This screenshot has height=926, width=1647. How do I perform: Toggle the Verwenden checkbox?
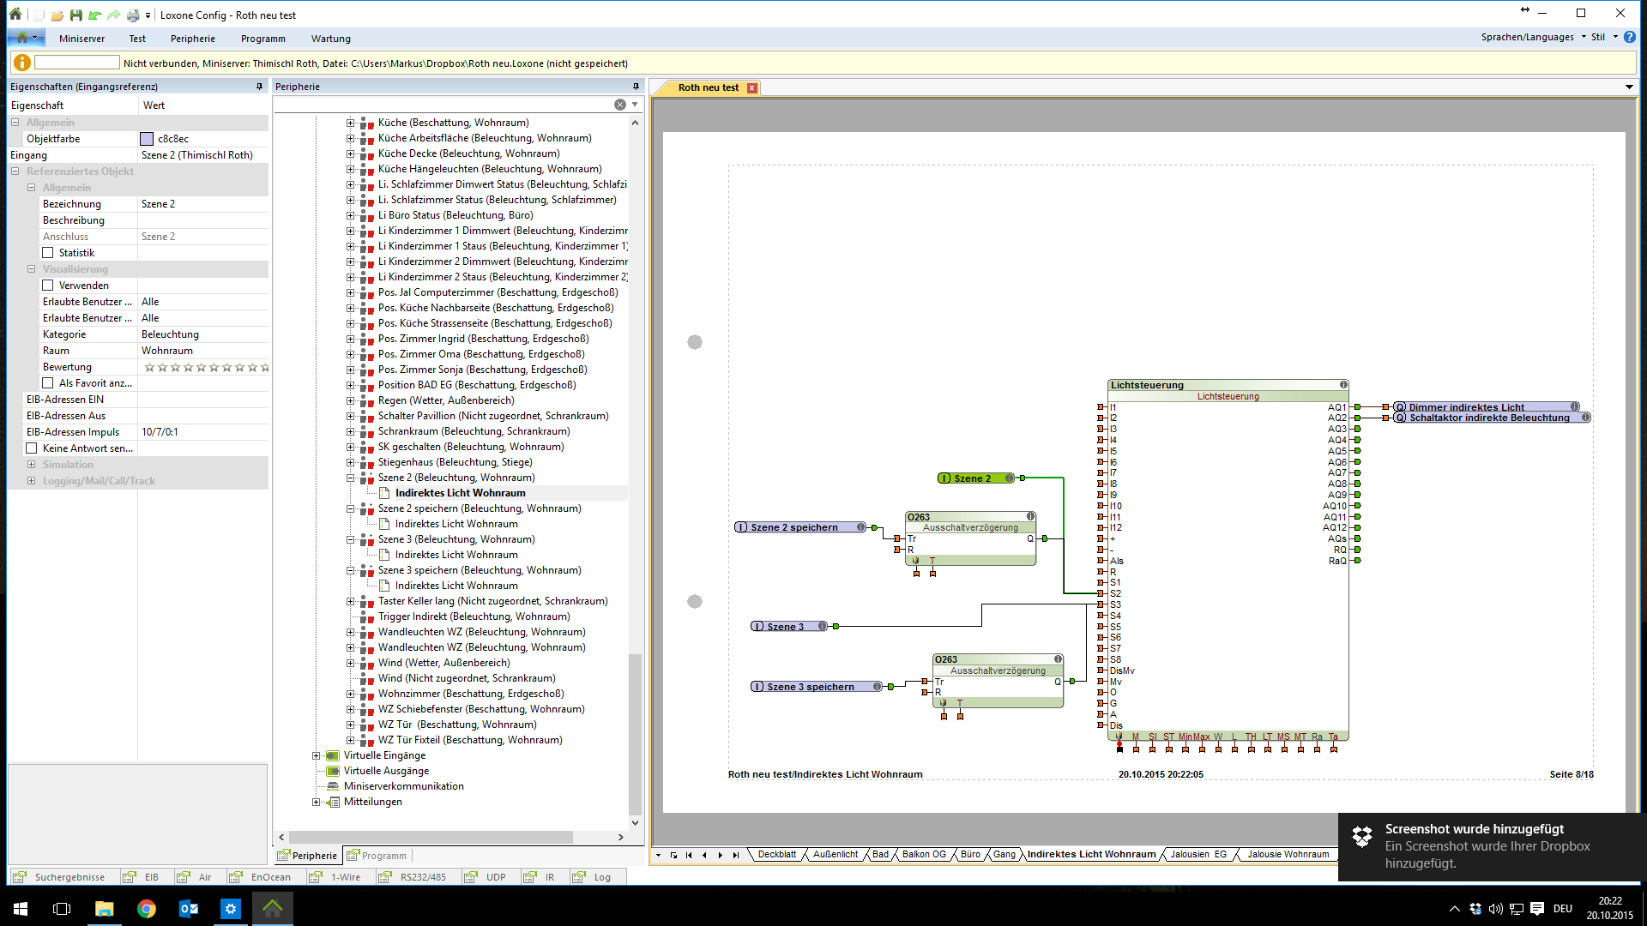click(48, 286)
